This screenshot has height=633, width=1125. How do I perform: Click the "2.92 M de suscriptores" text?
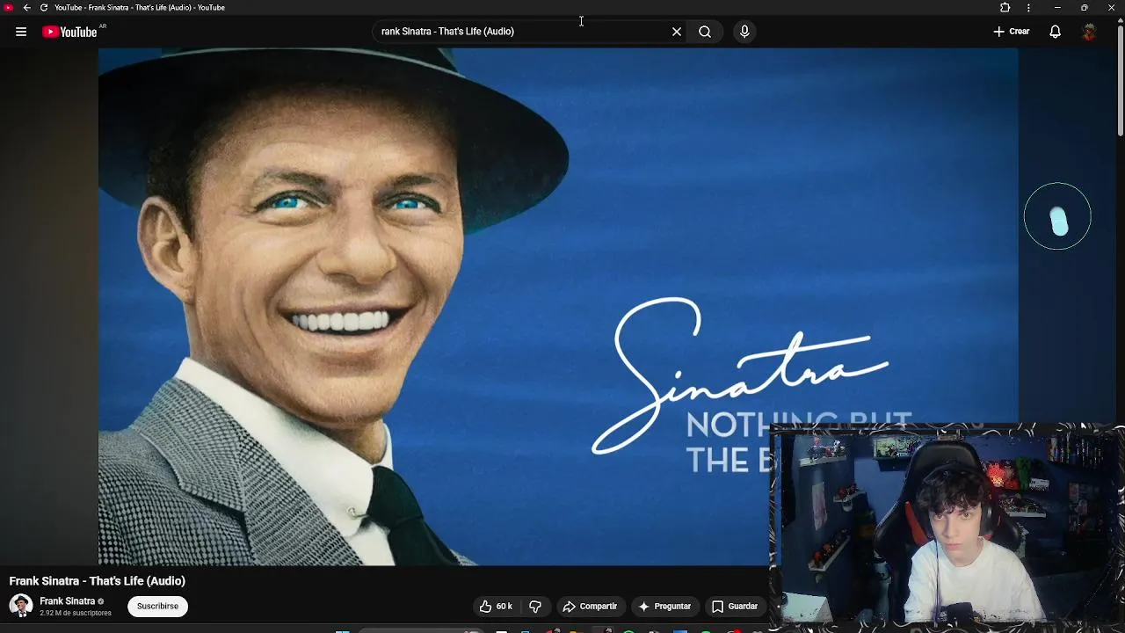point(76,613)
